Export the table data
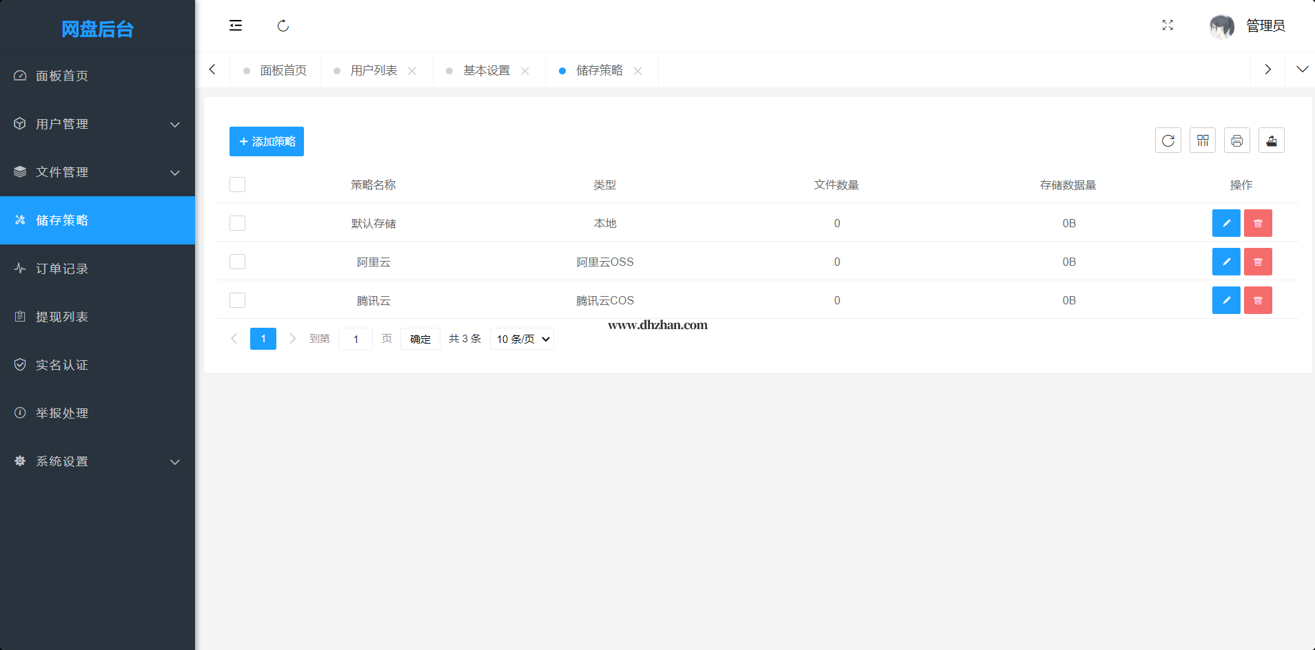Viewport: 1315px width, 650px height. click(x=1271, y=140)
